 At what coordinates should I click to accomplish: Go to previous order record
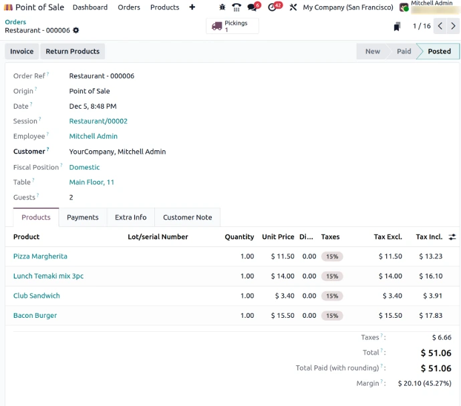(440, 26)
